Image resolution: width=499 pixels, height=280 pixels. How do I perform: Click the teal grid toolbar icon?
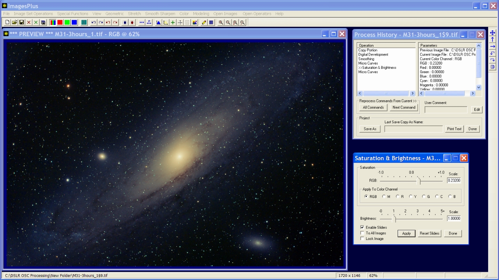(84, 23)
